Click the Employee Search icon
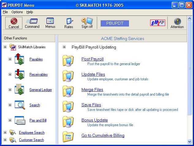 coord(13,133)
